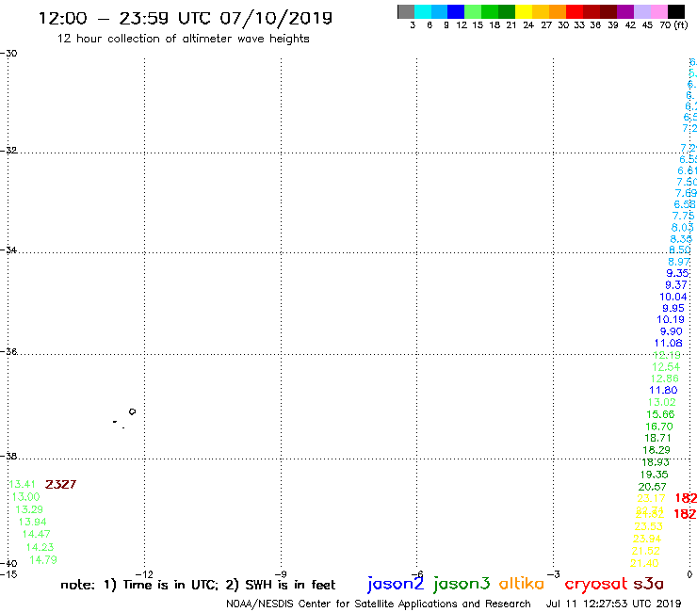Click the wave height value 9.37
This screenshot has width=697, height=612.
coord(675,285)
